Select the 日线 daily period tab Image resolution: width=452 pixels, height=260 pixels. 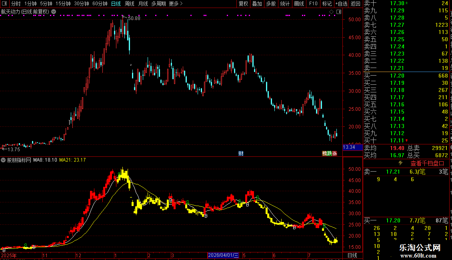point(116,4)
